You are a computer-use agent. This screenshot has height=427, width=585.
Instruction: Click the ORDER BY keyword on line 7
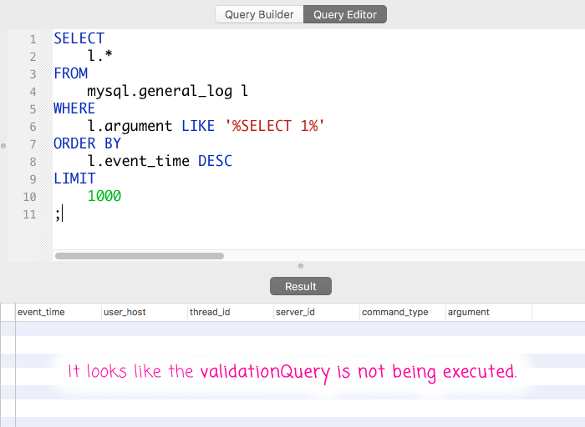87,143
